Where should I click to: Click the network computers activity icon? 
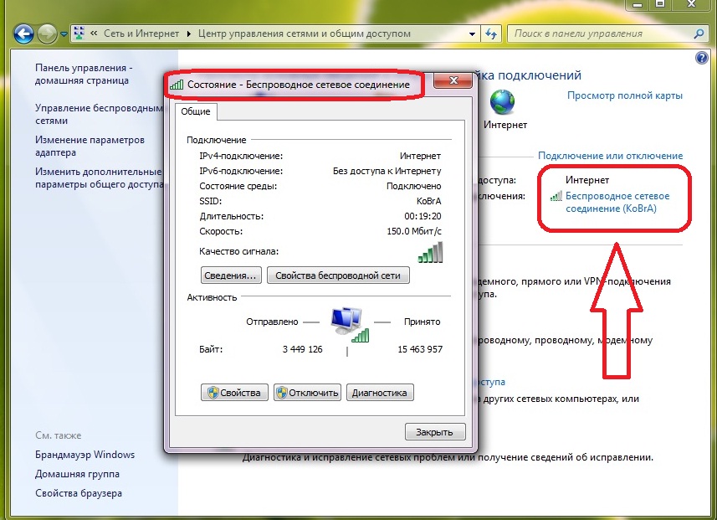347,322
